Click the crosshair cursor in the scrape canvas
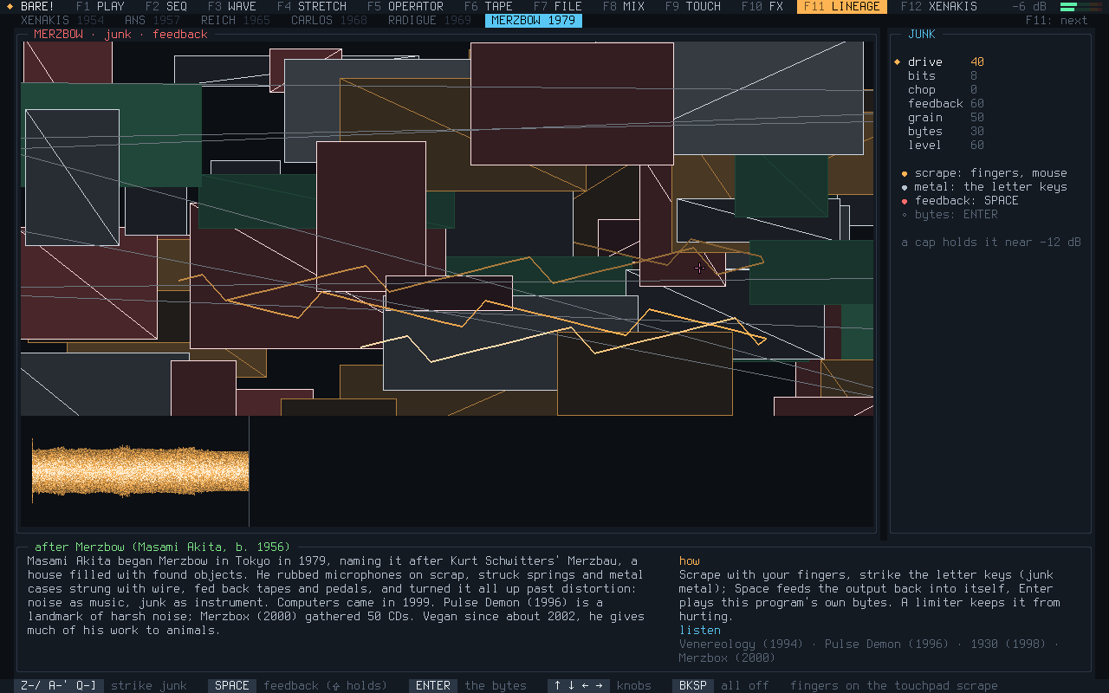 699,268
